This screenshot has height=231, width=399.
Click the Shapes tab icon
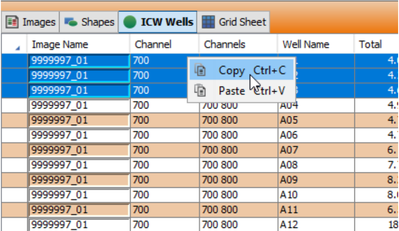pyautogui.click(x=71, y=22)
